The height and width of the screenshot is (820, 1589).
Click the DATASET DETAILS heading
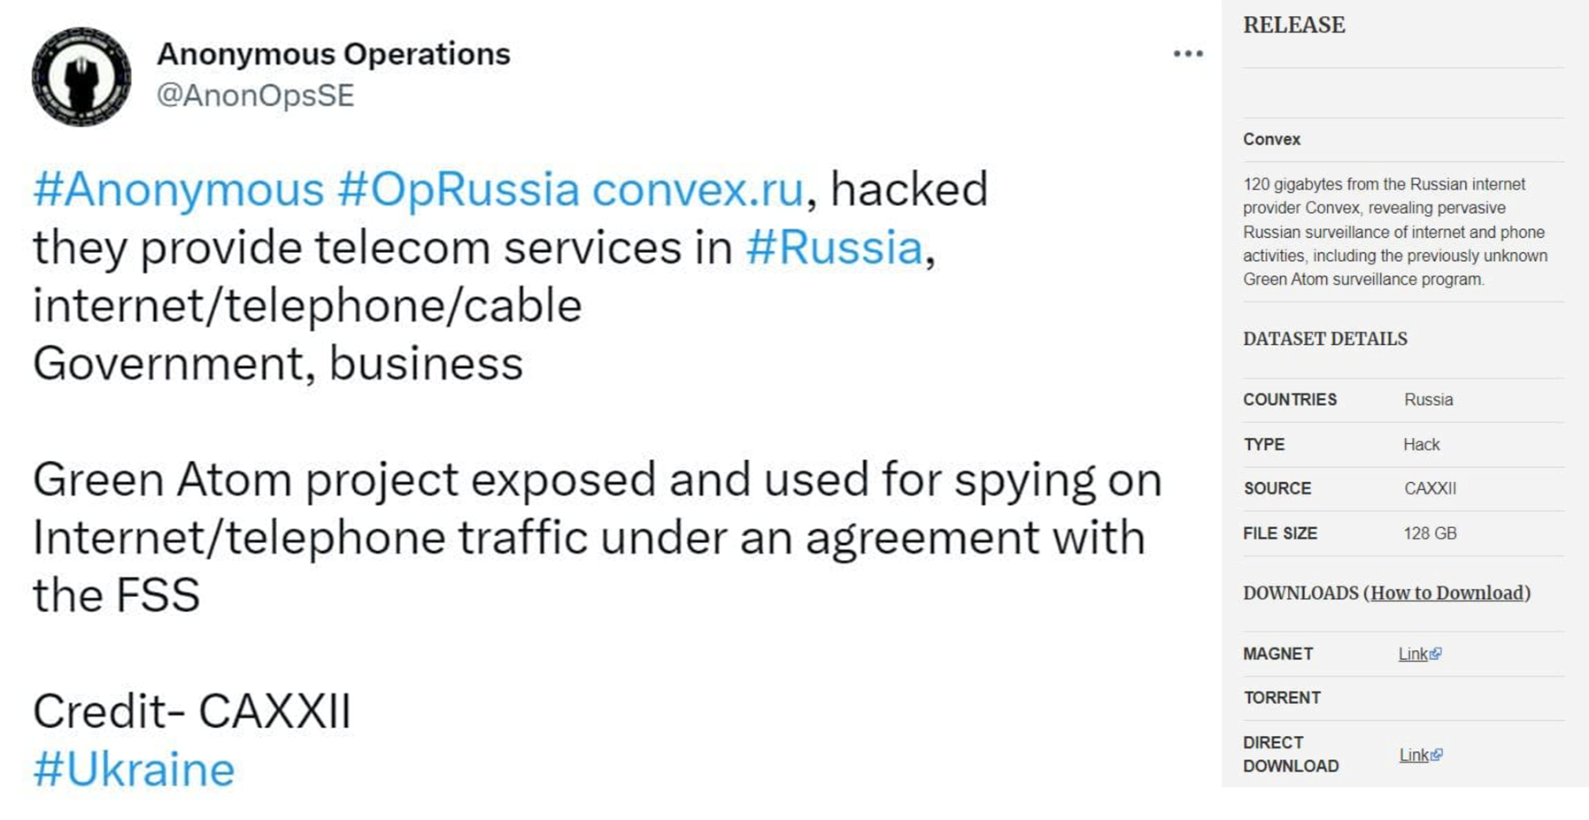(x=1326, y=339)
